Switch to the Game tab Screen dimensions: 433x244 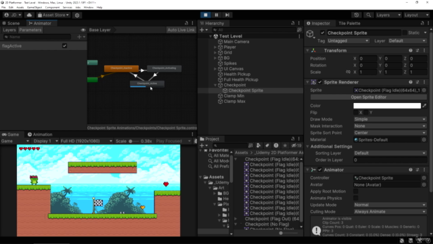coord(11,134)
